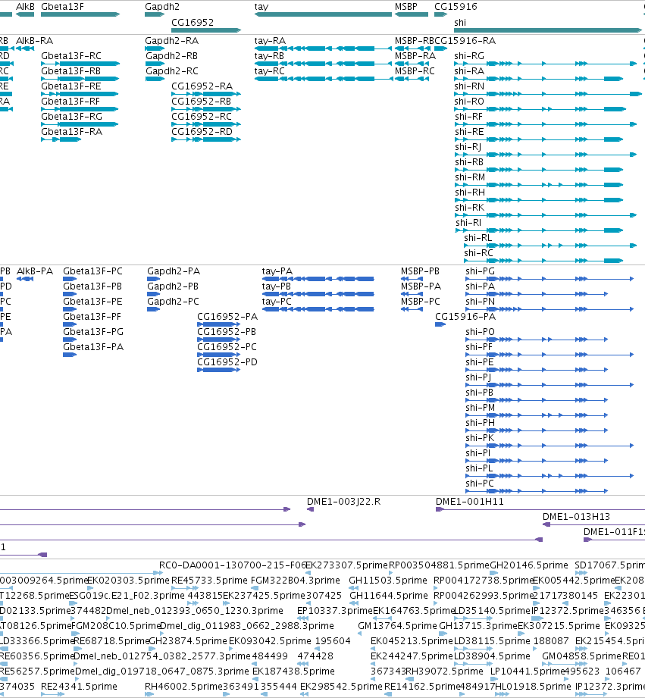Select EST HL01918.5prime
The height and width of the screenshot is (698, 645).
pos(534,687)
